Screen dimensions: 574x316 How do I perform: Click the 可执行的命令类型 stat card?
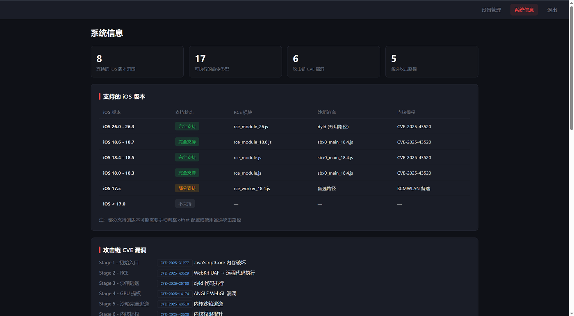(235, 61)
